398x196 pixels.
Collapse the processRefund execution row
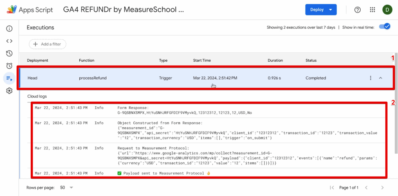click(x=381, y=78)
